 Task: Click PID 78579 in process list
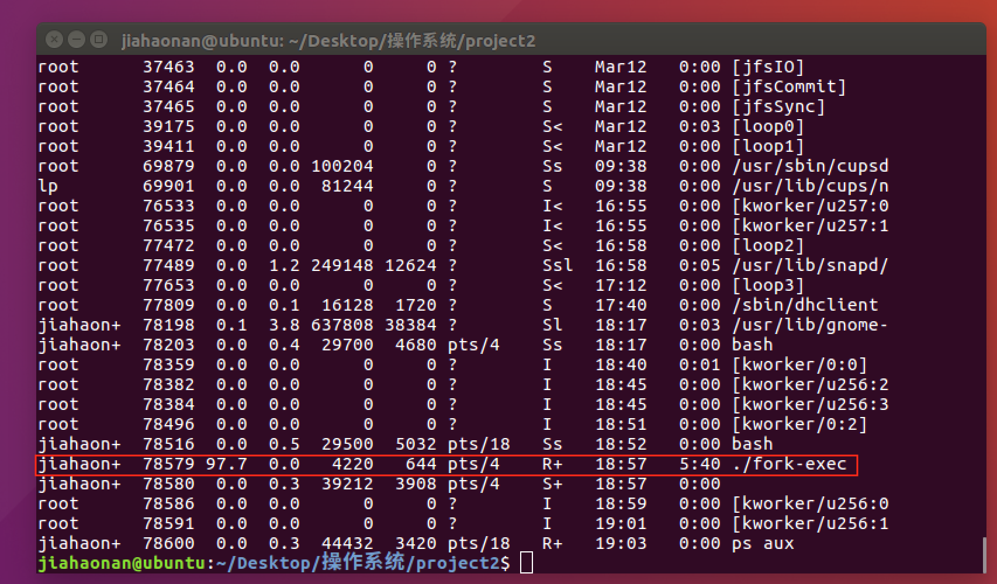coord(168,464)
